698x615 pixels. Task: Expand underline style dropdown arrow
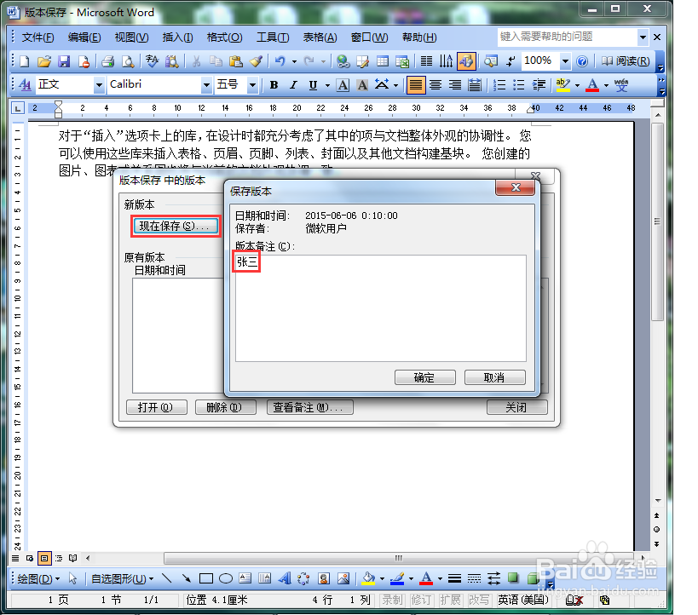(327, 85)
